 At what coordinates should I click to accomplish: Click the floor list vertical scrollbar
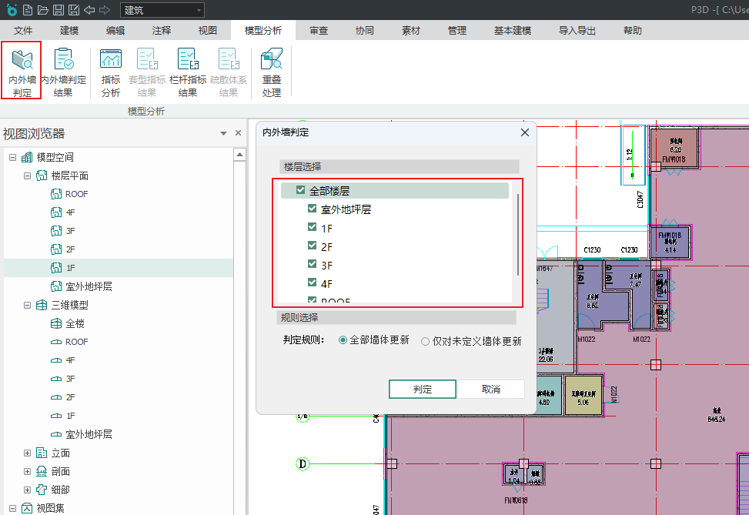tap(518, 235)
